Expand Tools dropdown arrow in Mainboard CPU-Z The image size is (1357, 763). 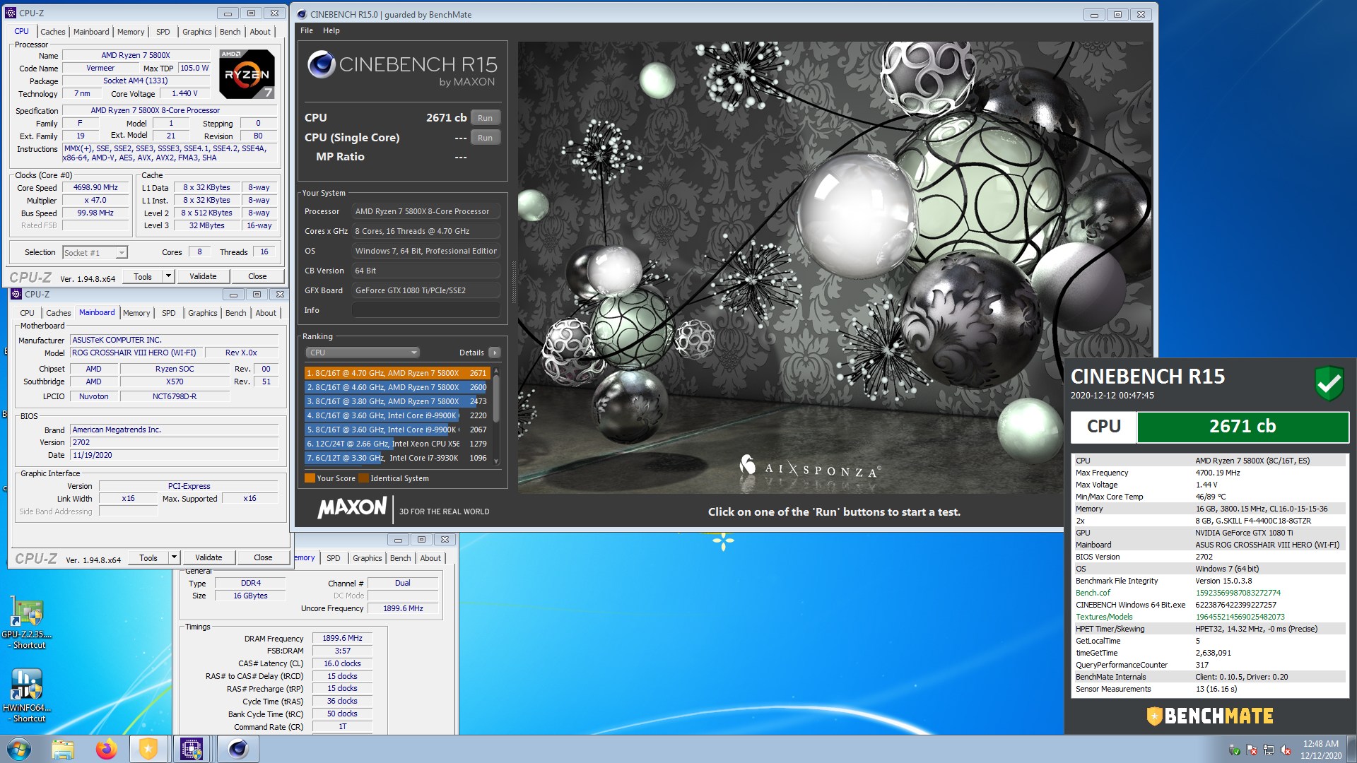coord(174,557)
